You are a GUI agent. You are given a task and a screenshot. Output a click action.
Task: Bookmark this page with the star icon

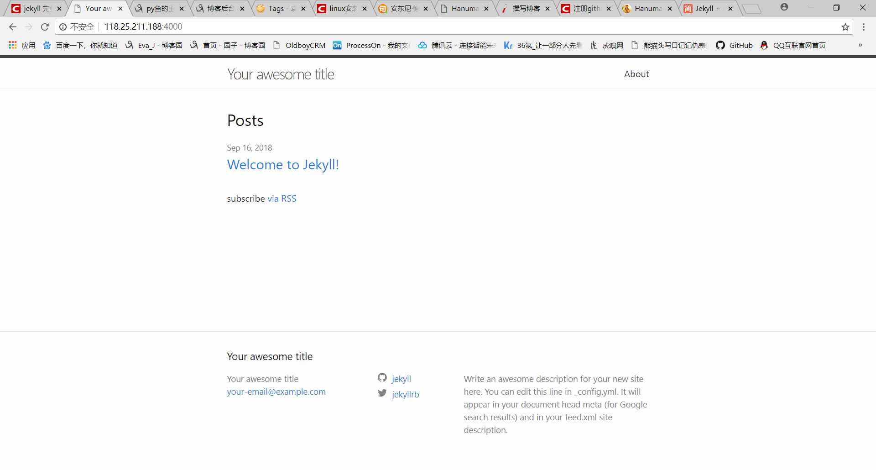(x=845, y=27)
